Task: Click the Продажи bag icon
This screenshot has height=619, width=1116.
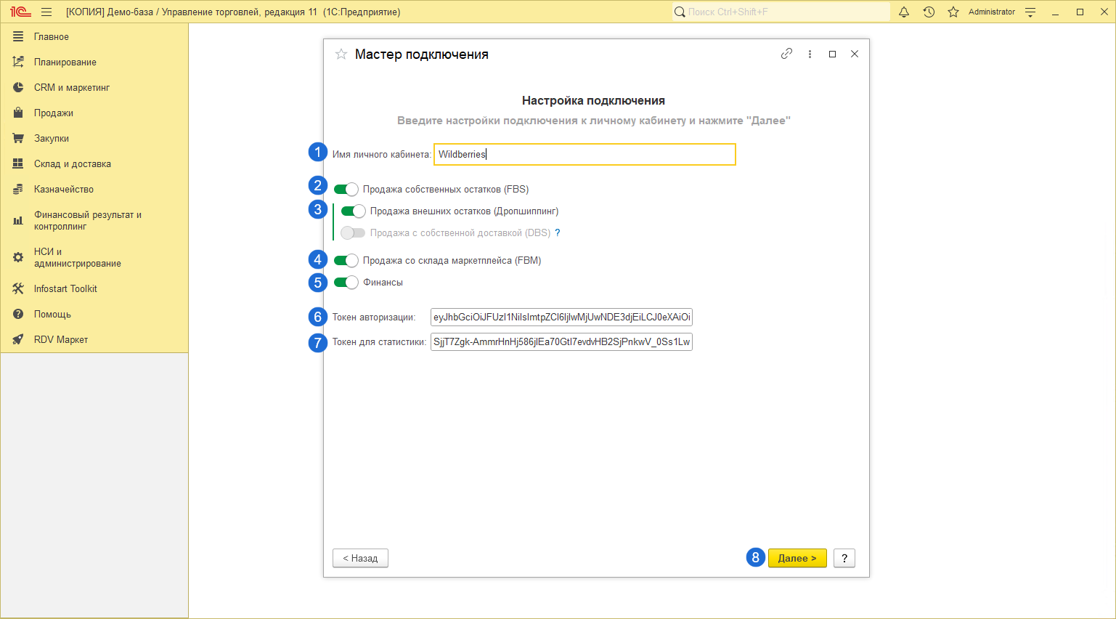Action: 18,113
